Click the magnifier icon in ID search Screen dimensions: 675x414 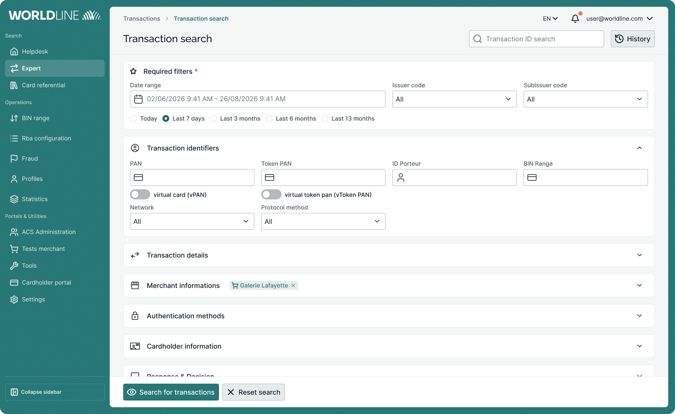[478, 39]
